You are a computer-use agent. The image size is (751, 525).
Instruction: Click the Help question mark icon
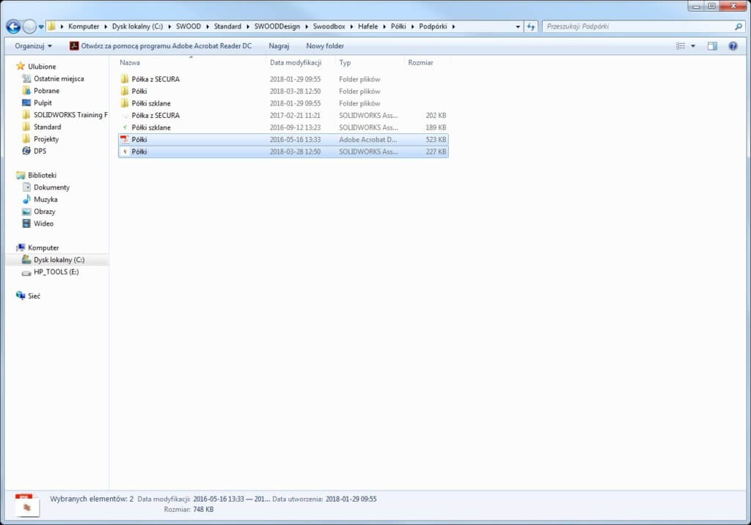tap(733, 46)
